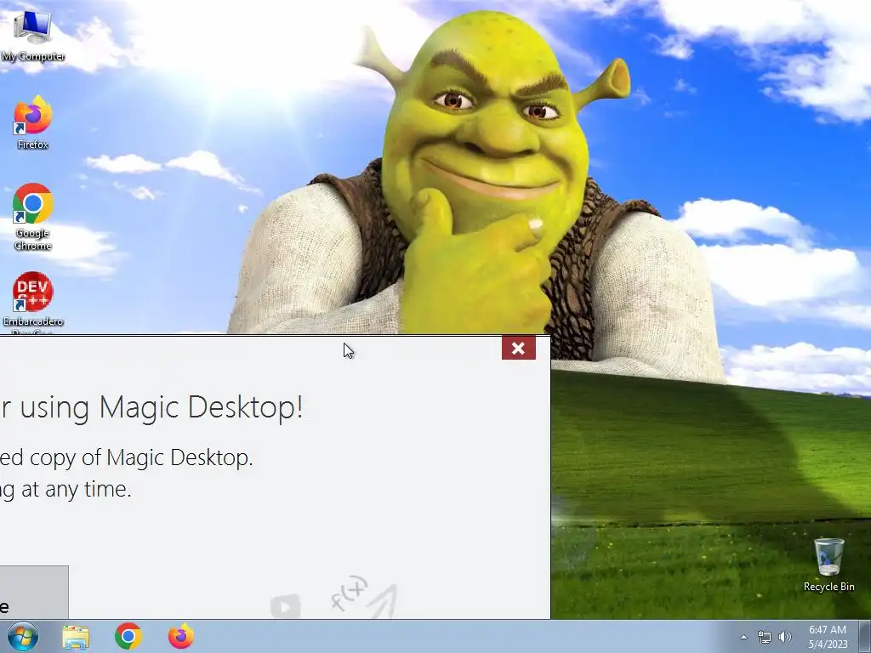Select the Recycle Bin icon
This screenshot has height=653, width=871.
click(828, 565)
